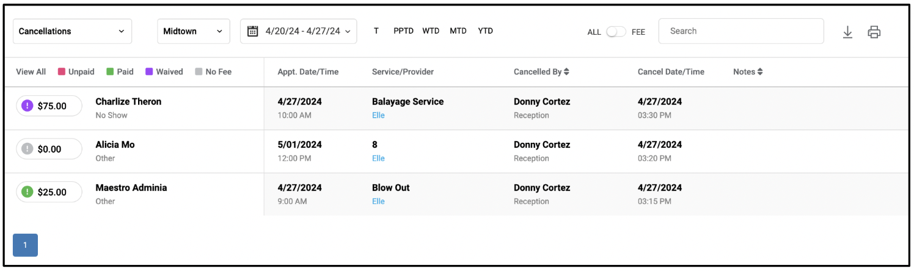Click the print icon

874,32
